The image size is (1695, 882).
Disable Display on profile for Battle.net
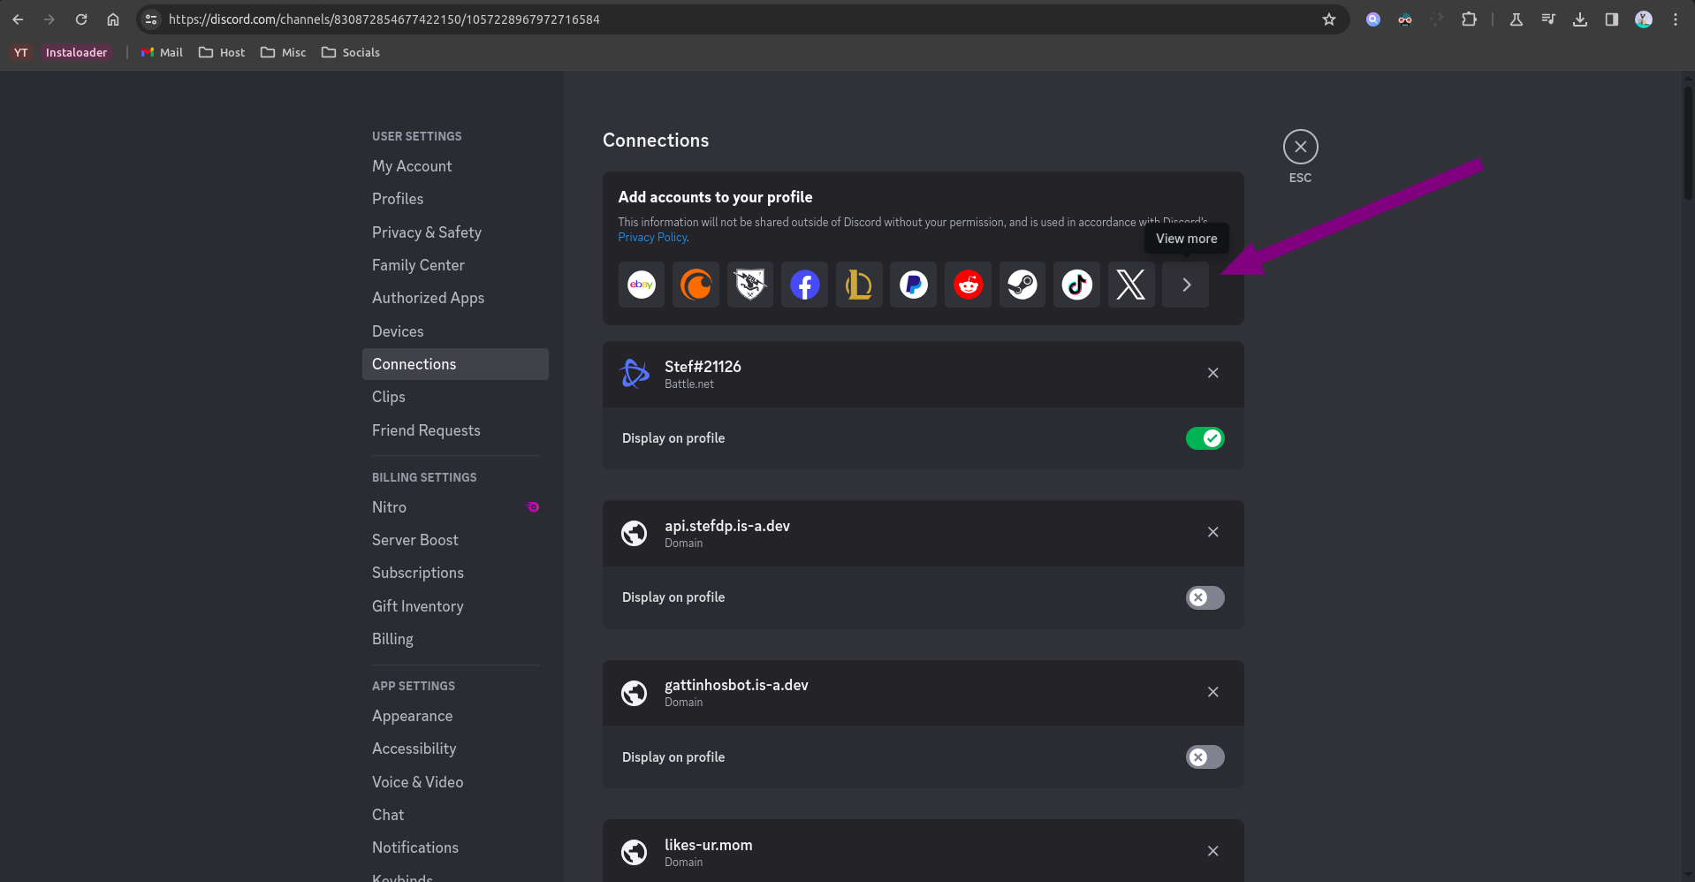point(1205,438)
